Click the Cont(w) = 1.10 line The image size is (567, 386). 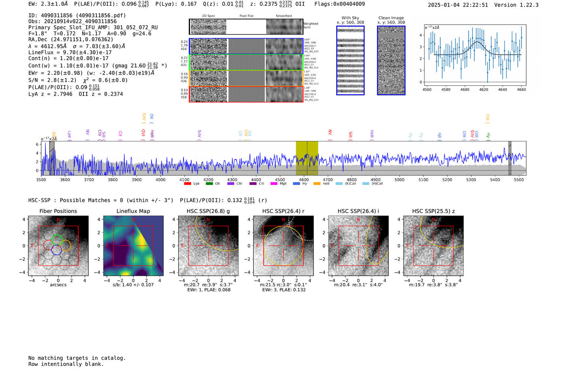coord(98,65)
